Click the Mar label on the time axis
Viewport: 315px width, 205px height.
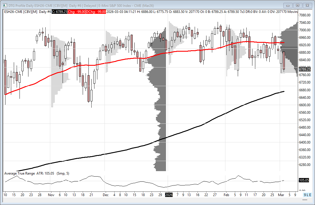(x=281, y=195)
